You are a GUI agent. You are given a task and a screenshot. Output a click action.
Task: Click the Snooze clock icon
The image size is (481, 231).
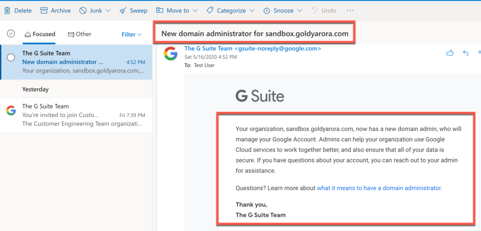point(267,11)
